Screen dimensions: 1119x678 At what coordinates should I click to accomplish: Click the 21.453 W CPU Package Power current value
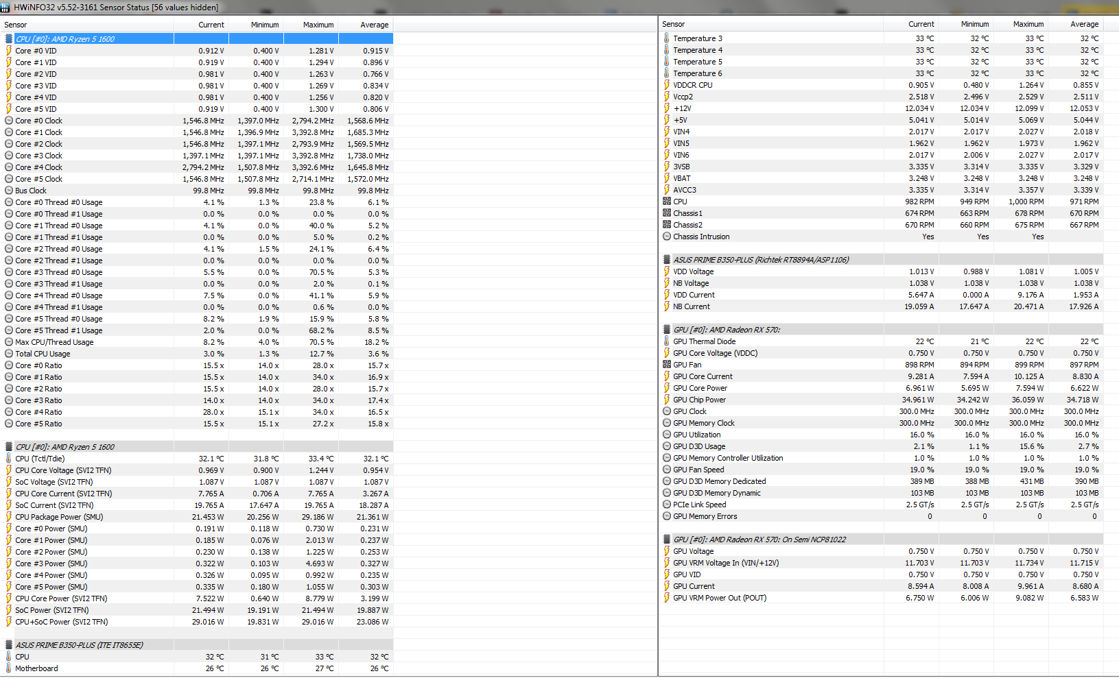click(x=208, y=517)
